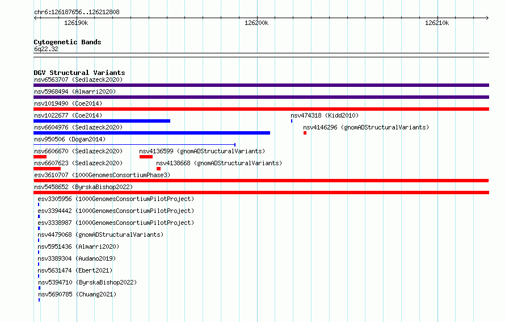This screenshot has width=505, height=322.
Task: Select the purple nsv6563707 variant bar
Action: pyautogui.click(x=261, y=85)
